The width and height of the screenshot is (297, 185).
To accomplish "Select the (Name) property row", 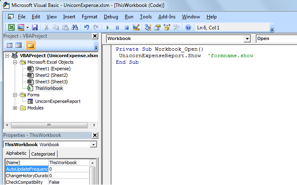I will (47, 163).
